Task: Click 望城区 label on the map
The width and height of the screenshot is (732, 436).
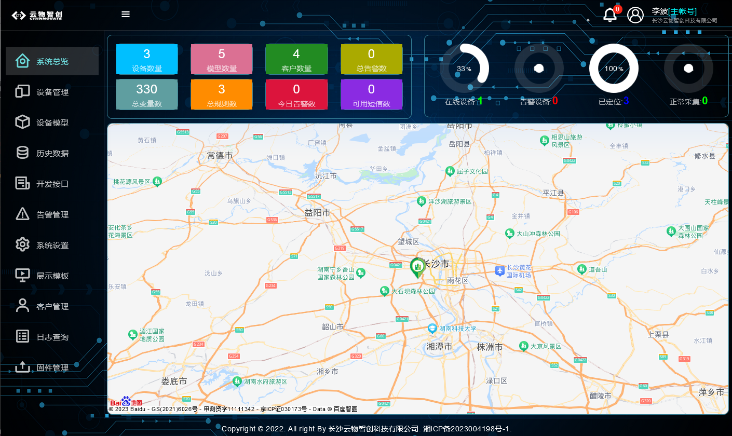Action: (x=408, y=241)
